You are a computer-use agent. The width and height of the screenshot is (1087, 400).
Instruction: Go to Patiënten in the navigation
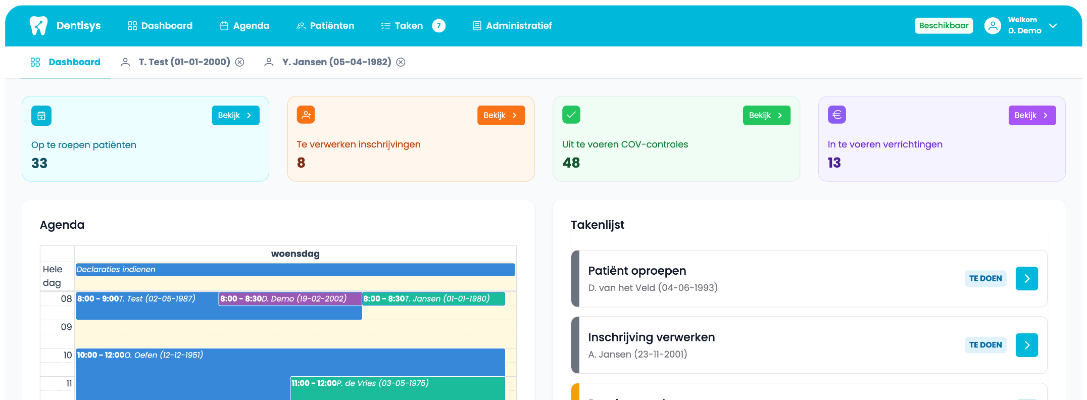[325, 26]
